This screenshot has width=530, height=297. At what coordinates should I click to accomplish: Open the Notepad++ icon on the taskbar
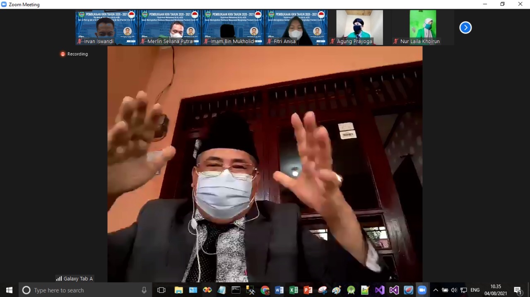365,290
